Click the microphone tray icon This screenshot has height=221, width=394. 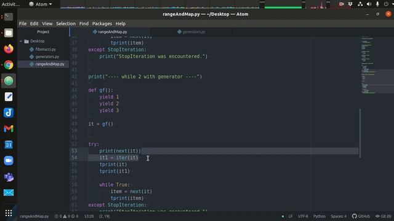tap(377, 4)
